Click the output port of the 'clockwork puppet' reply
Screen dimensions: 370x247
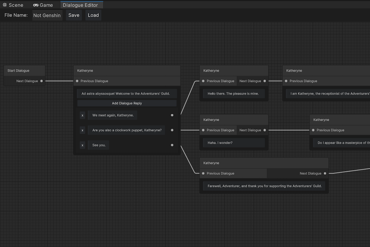point(172,130)
